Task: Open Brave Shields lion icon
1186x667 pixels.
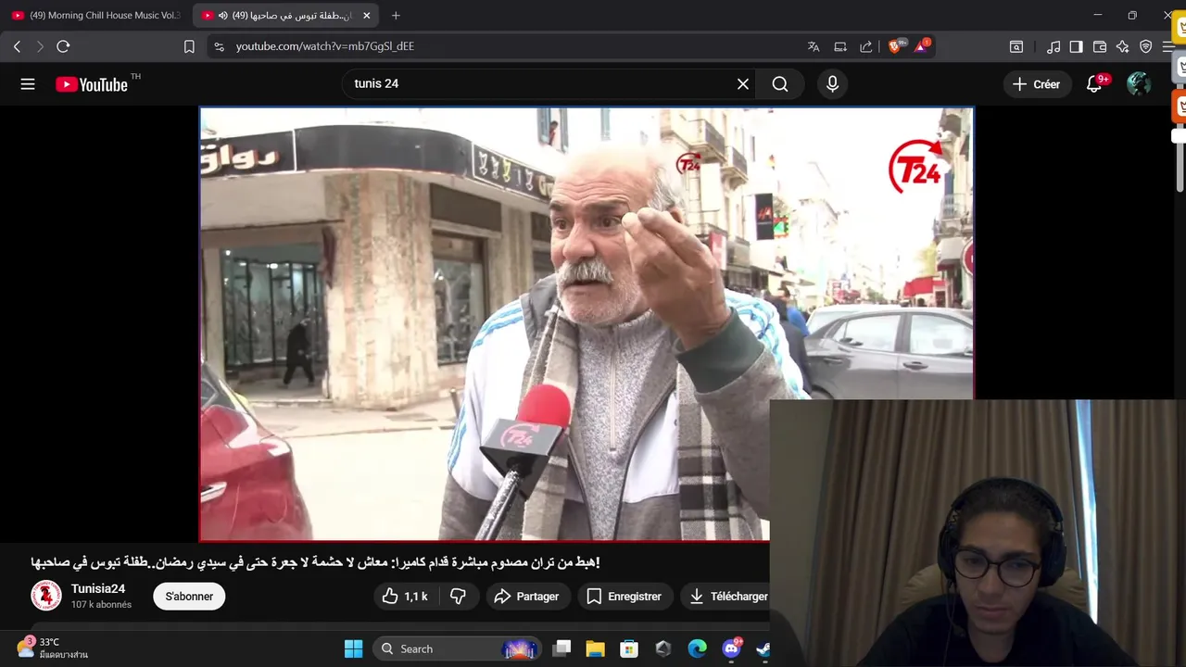Action: tap(896, 46)
